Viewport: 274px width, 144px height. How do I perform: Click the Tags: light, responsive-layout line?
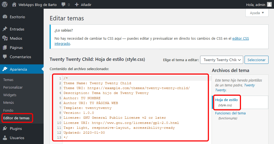[119, 128]
